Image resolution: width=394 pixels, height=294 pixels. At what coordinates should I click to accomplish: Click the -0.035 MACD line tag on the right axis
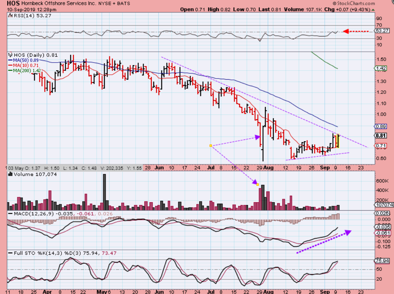click(x=383, y=227)
